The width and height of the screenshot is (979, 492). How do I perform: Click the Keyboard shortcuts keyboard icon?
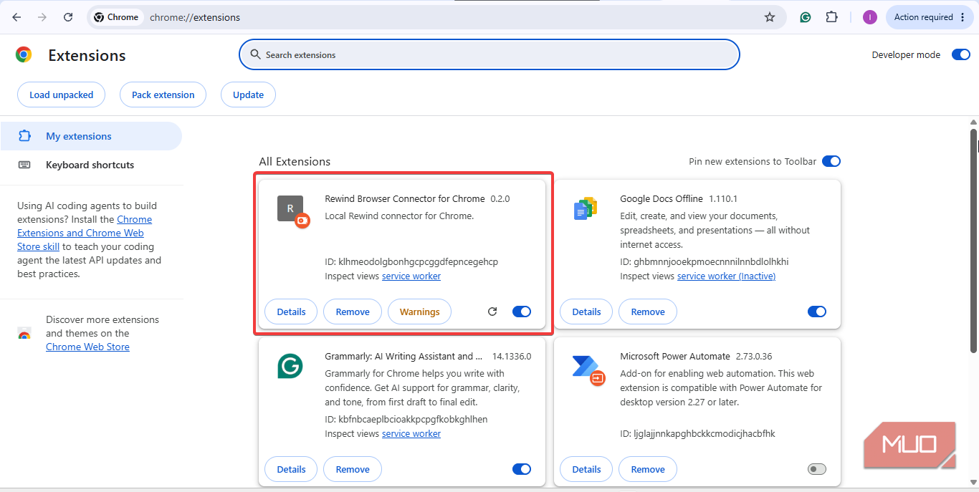point(24,165)
